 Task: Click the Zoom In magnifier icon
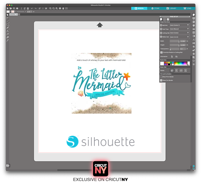(x=50, y=8)
